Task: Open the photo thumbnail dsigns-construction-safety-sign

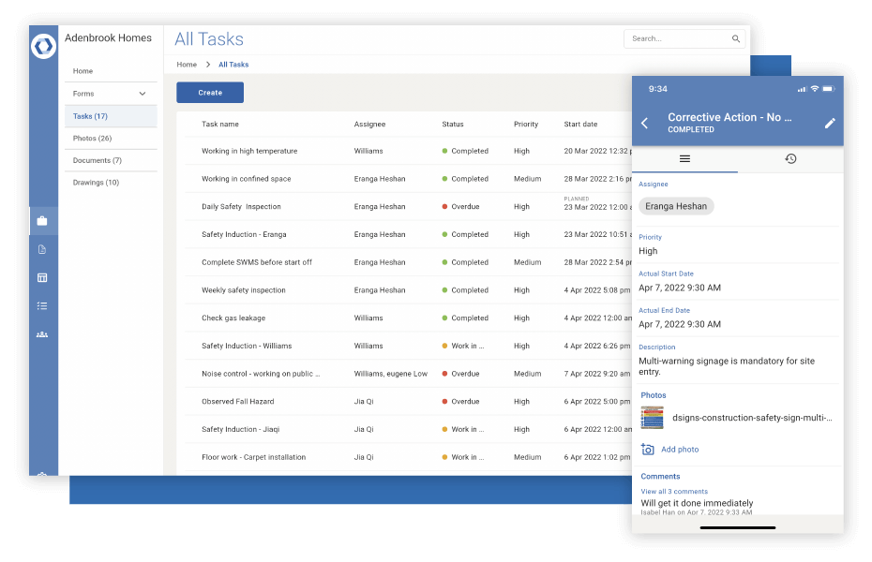Action: (x=651, y=420)
